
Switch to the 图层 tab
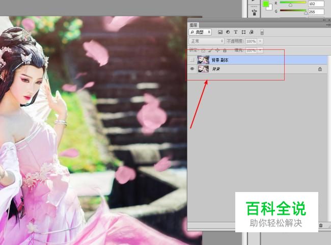[193, 25]
